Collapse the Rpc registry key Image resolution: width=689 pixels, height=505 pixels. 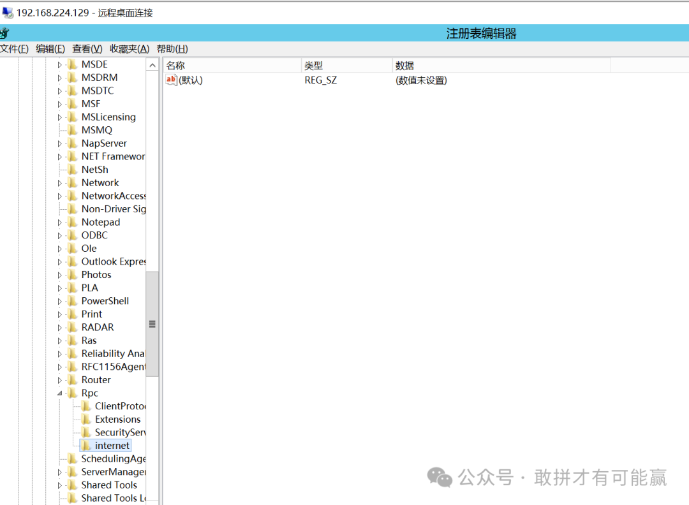(x=60, y=393)
